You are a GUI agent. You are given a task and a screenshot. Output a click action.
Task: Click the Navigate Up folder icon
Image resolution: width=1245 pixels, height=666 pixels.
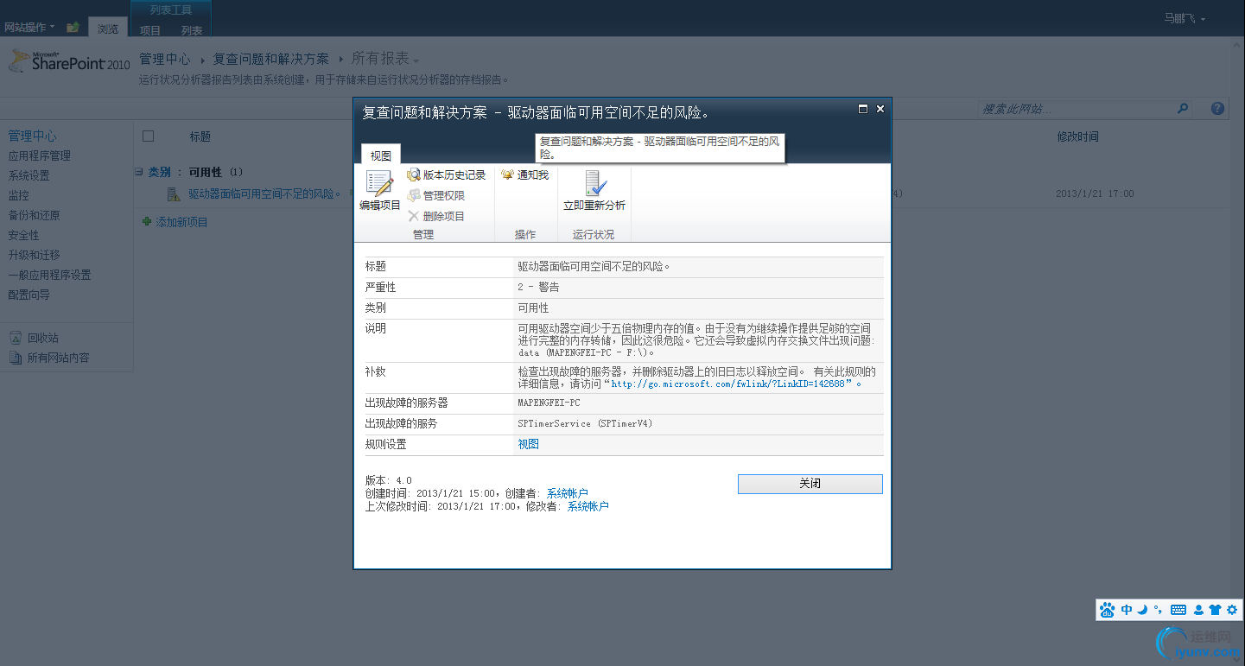click(x=73, y=27)
